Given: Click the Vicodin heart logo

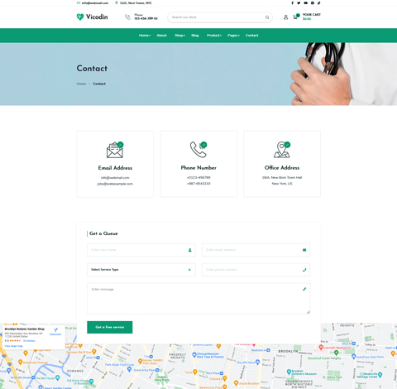Looking at the screenshot, I should [80, 17].
